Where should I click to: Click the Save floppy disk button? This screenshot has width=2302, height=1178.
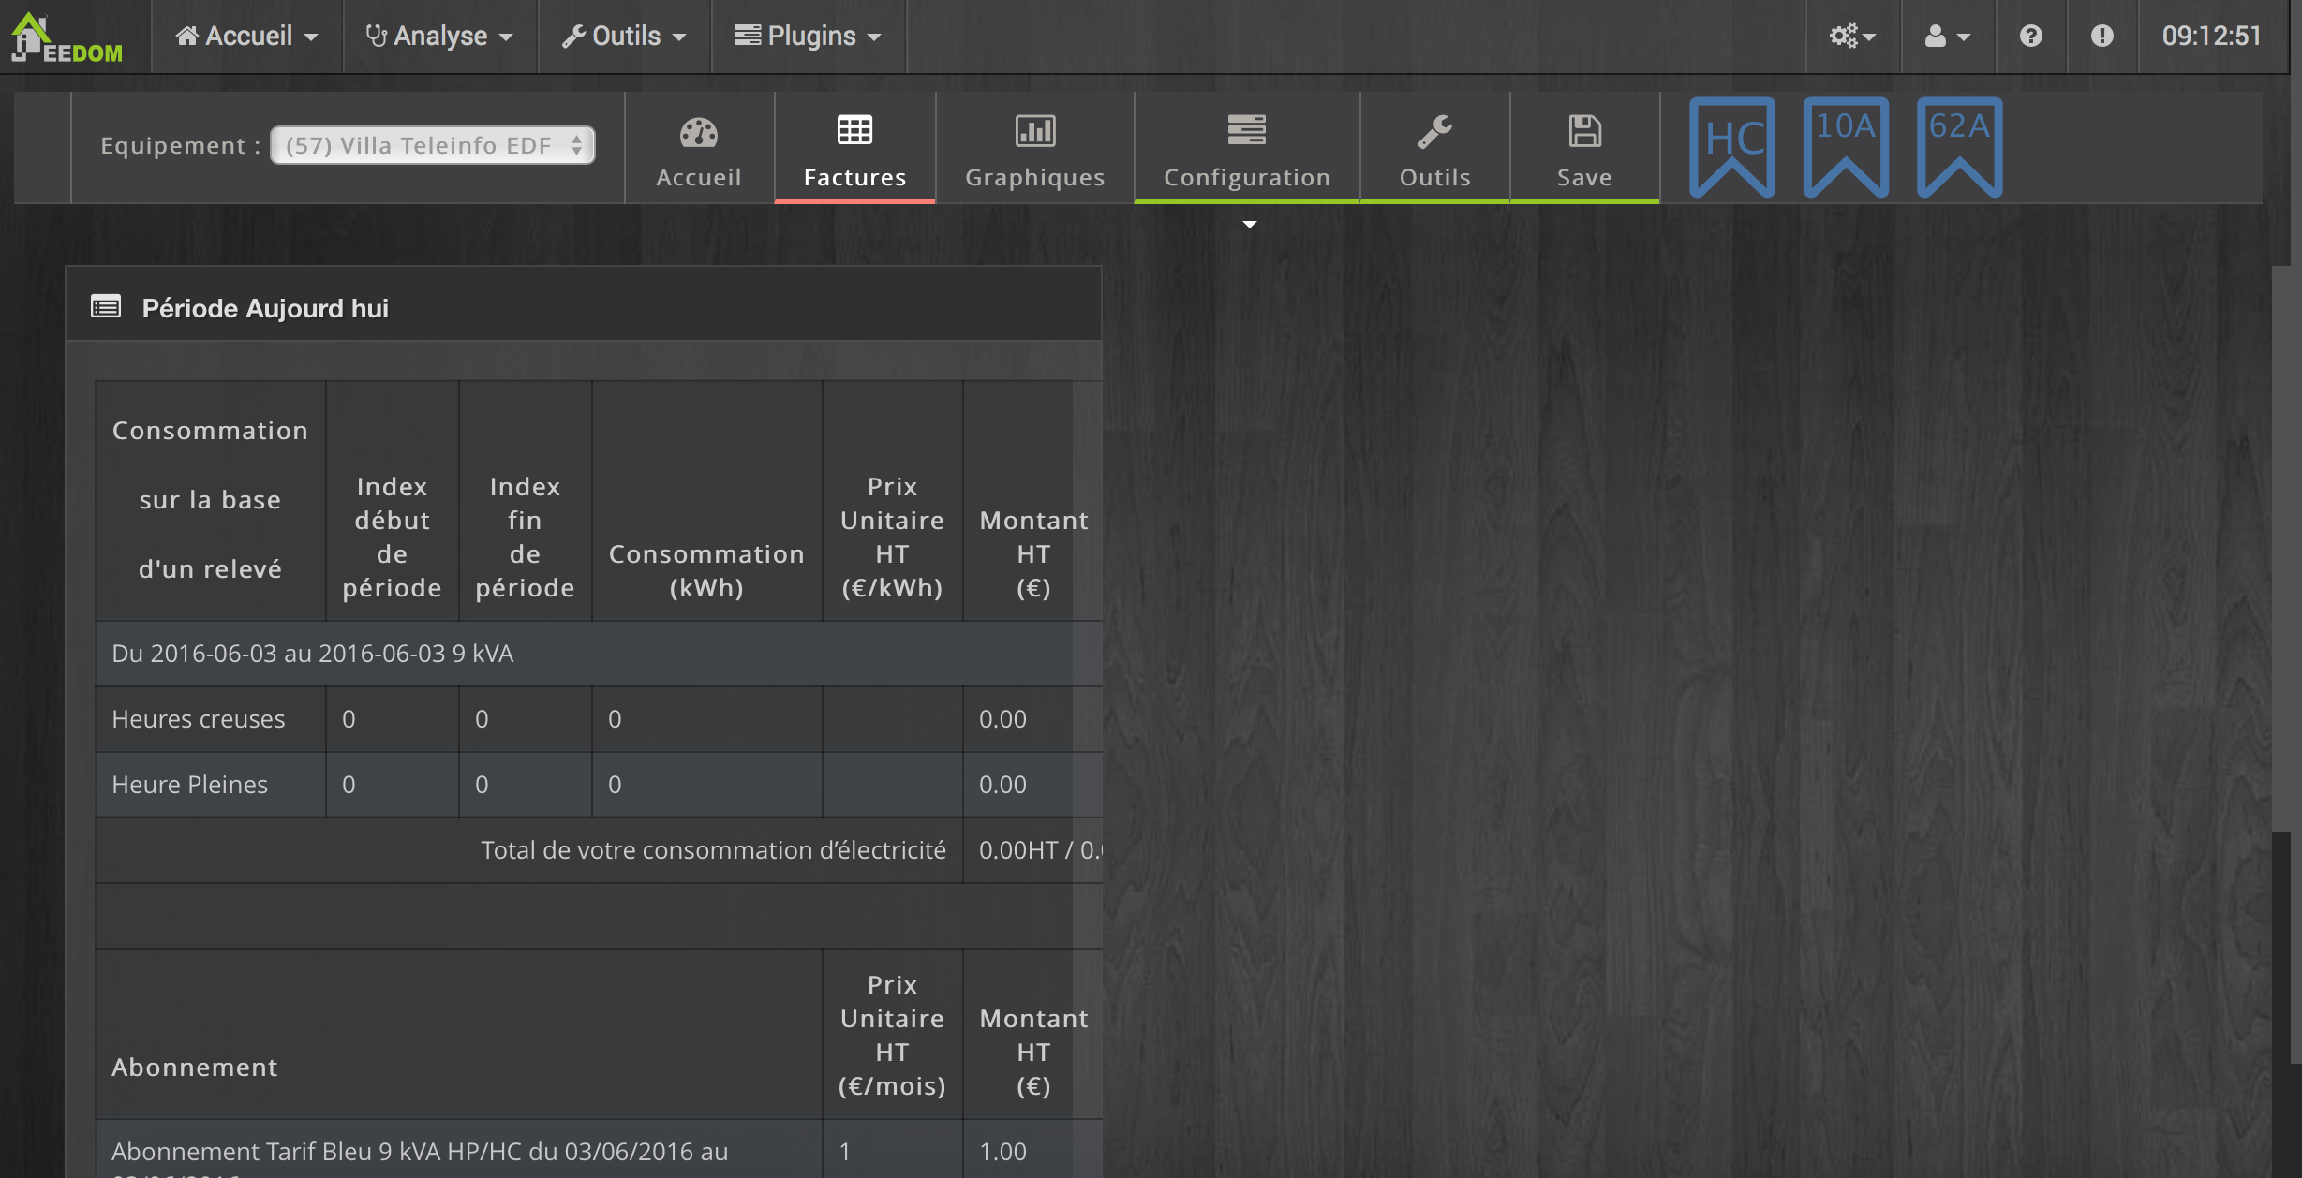(1584, 148)
